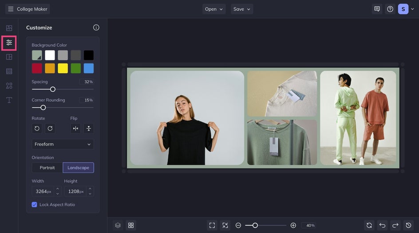Open the edit history icon
Screen dimensions: 419x233
pyautogui.click(x=409, y=225)
